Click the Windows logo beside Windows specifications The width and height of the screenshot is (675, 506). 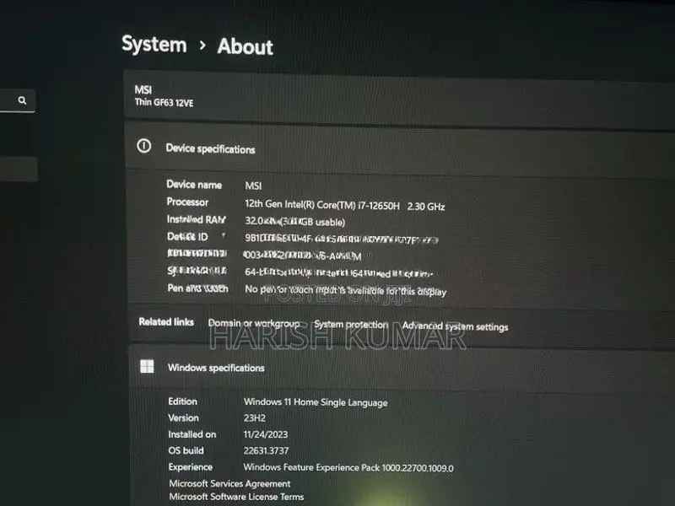point(147,366)
